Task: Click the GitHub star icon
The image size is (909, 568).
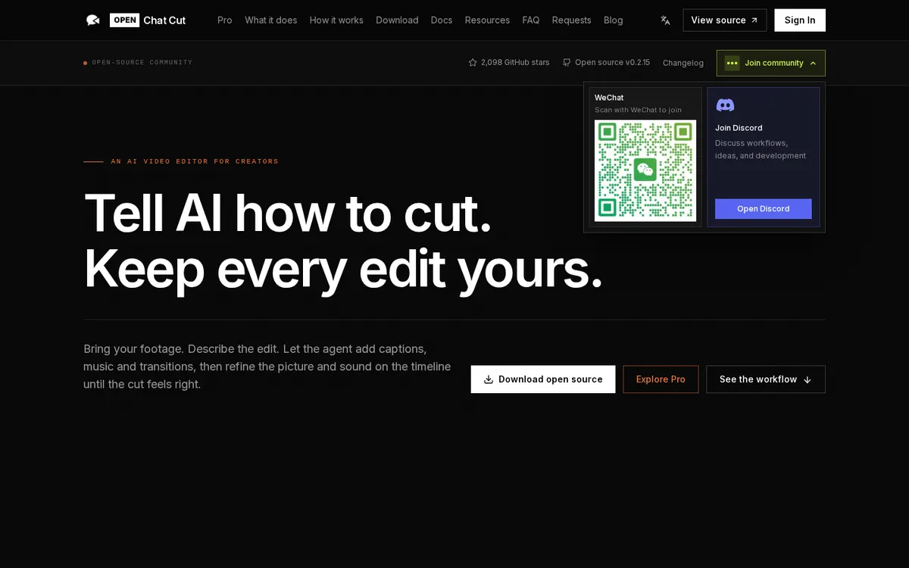Action: click(473, 63)
